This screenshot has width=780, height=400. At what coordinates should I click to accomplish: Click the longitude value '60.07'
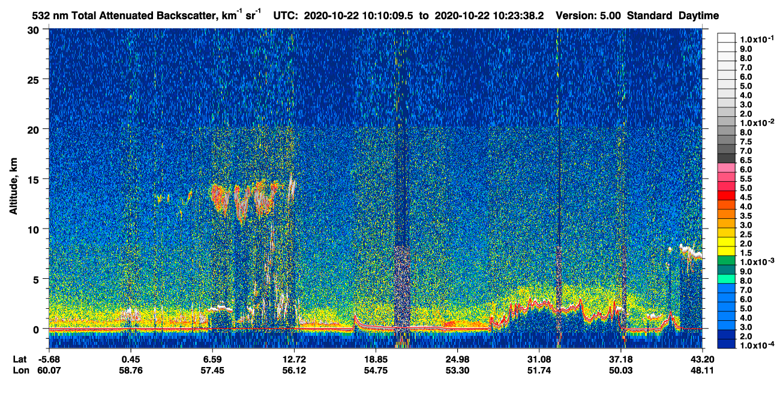click(49, 371)
